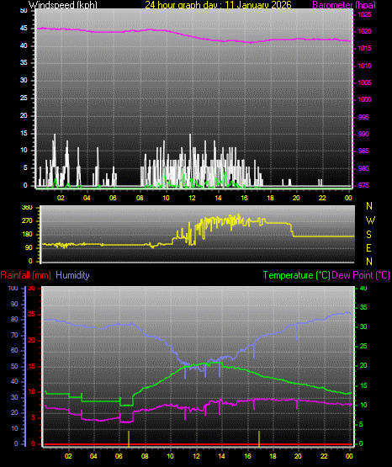Screen dimensions: 392x467
Task: Click the yellow marker near 17 hours
Action: click(x=259, y=438)
